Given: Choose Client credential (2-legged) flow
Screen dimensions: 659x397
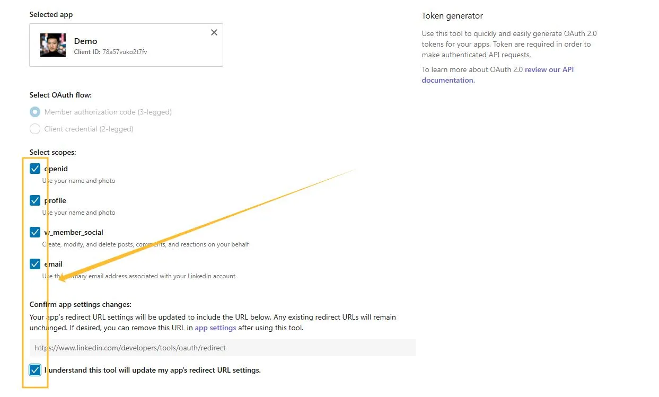Looking at the screenshot, I should click(34, 129).
